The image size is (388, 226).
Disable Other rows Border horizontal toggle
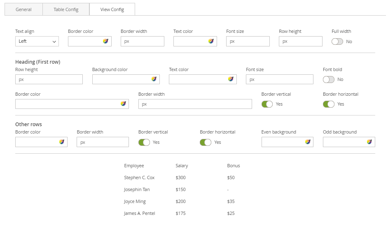tap(205, 142)
